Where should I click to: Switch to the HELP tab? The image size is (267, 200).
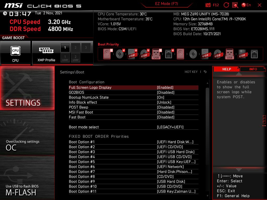(227, 69)
